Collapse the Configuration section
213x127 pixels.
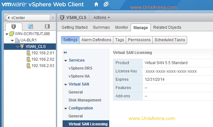(65, 108)
